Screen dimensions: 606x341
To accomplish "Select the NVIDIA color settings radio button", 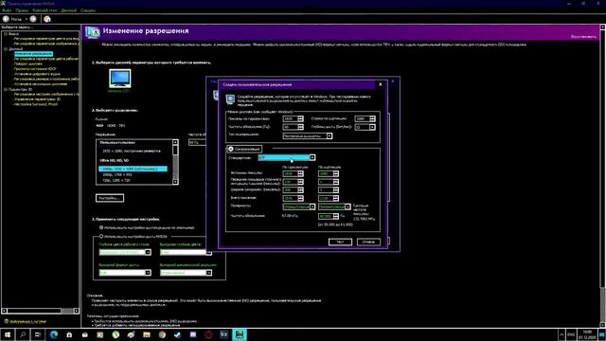I will point(101,236).
